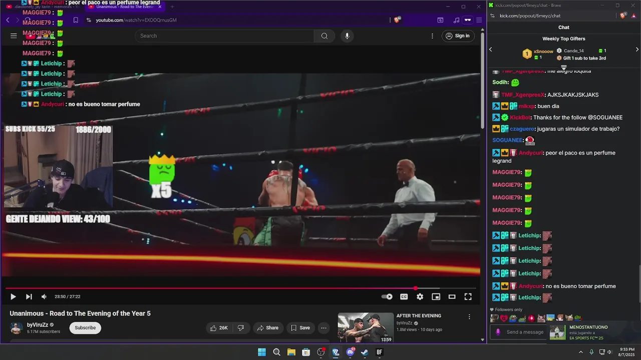
Task: Switch to the first YouTube tab
Action: pos(42,6)
